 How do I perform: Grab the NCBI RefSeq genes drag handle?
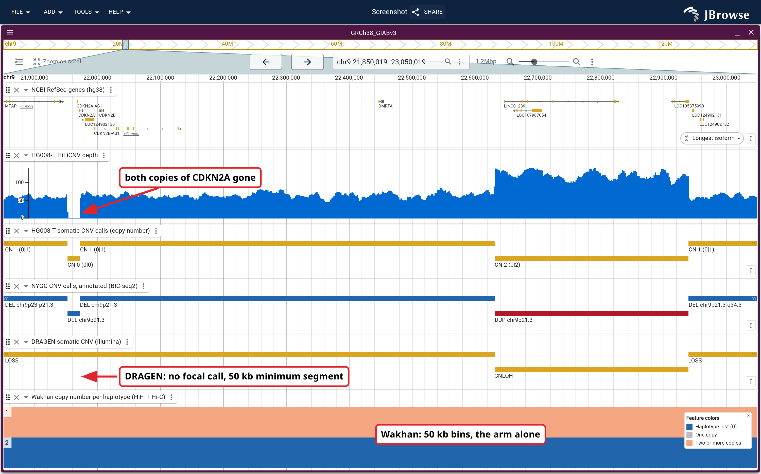[8, 90]
